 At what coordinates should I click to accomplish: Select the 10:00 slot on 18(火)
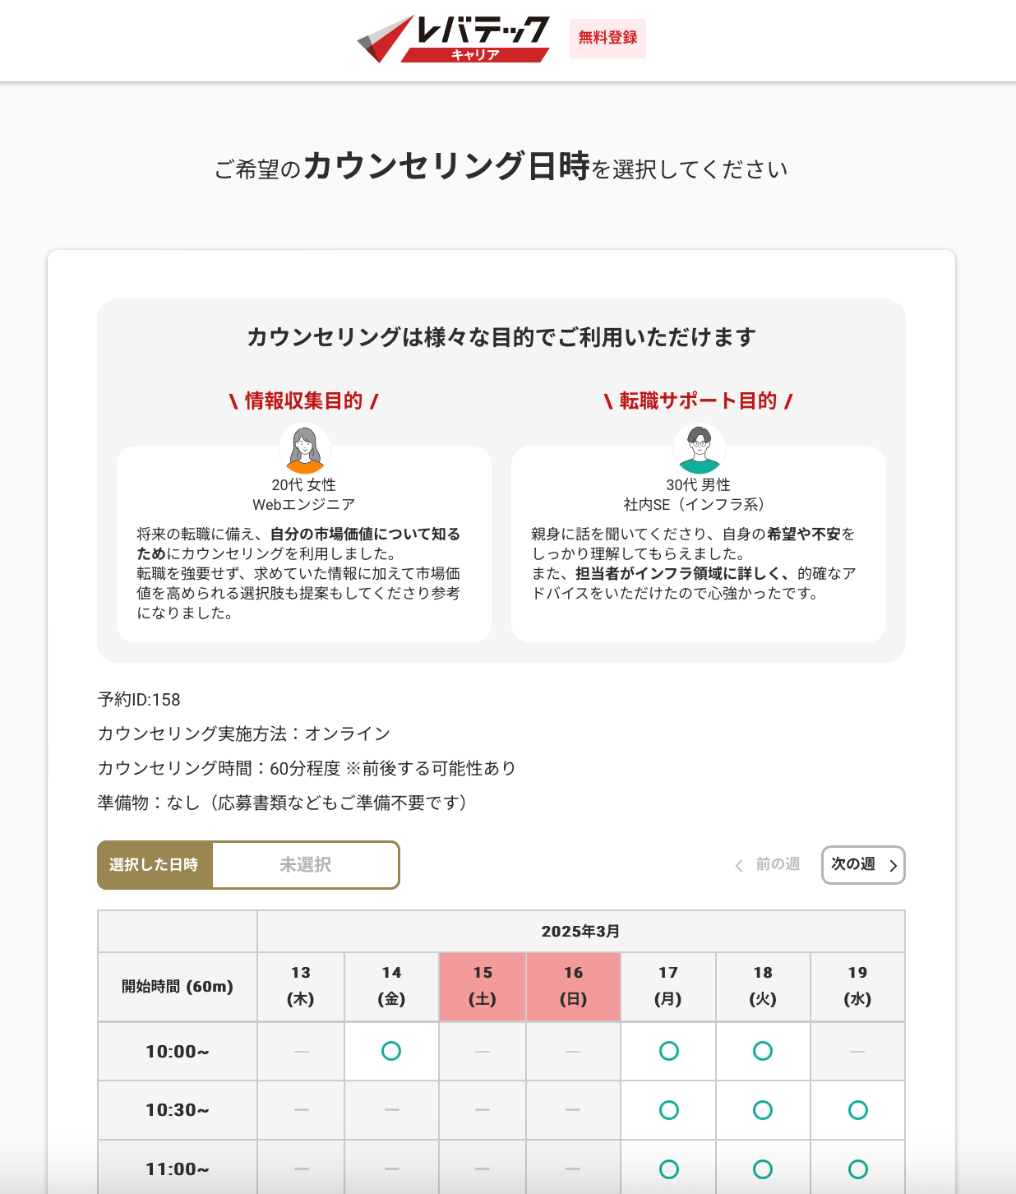[x=763, y=1051]
